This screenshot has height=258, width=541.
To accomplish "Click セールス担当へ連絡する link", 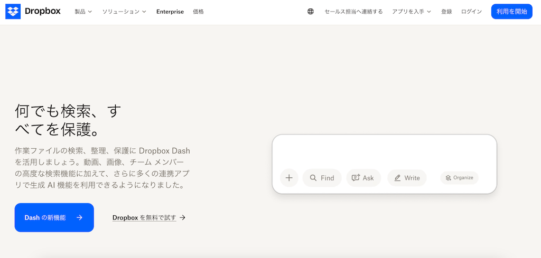I will [x=353, y=12].
